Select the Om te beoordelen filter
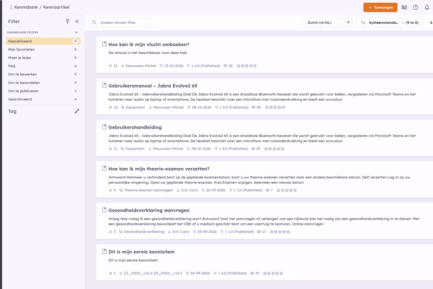Image resolution: width=433 pixels, height=289 pixels. pos(43,83)
